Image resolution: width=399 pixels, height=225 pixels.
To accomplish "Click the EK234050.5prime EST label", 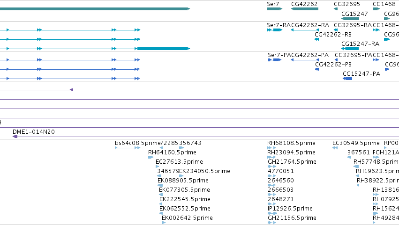I will click(x=204, y=171).
